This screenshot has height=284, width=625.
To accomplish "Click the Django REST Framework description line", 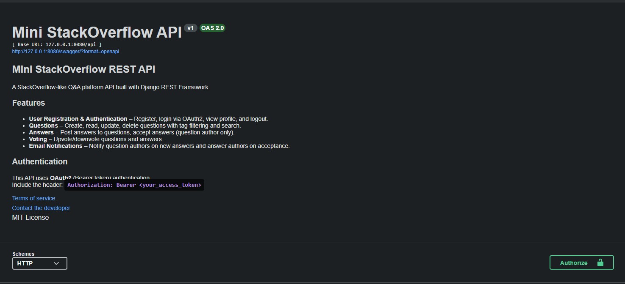I will pyautogui.click(x=111, y=87).
